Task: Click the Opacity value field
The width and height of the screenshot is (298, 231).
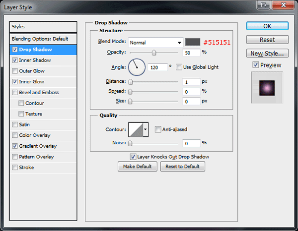Action: (x=191, y=53)
